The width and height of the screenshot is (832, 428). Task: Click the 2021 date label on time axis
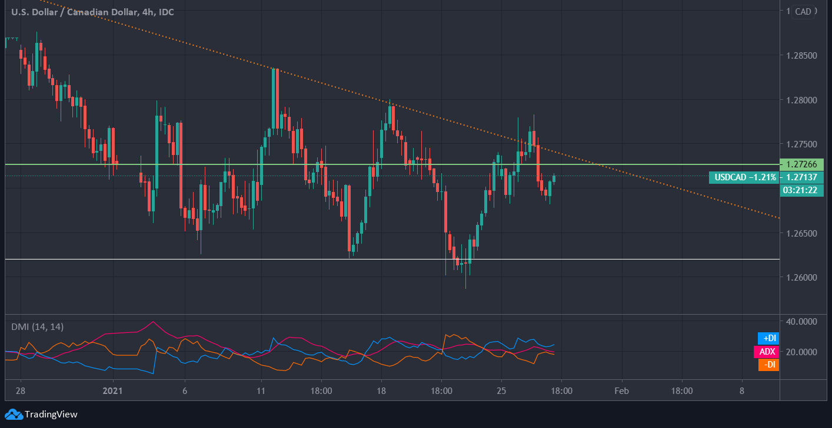pos(112,390)
